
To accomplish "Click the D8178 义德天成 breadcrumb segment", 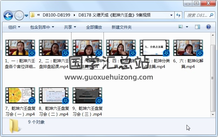I will (x=114, y=15).
